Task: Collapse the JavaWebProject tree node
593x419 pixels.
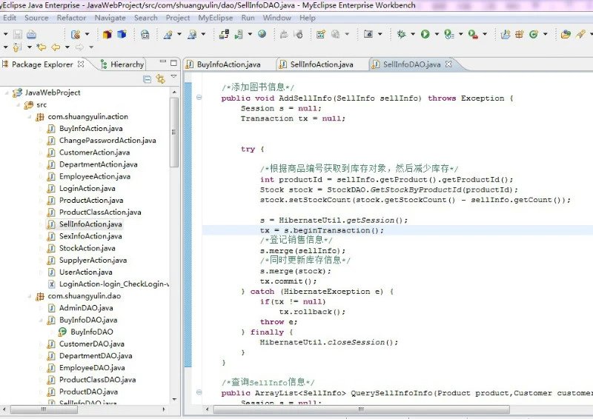Action: pyautogui.click(x=7, y=93)
